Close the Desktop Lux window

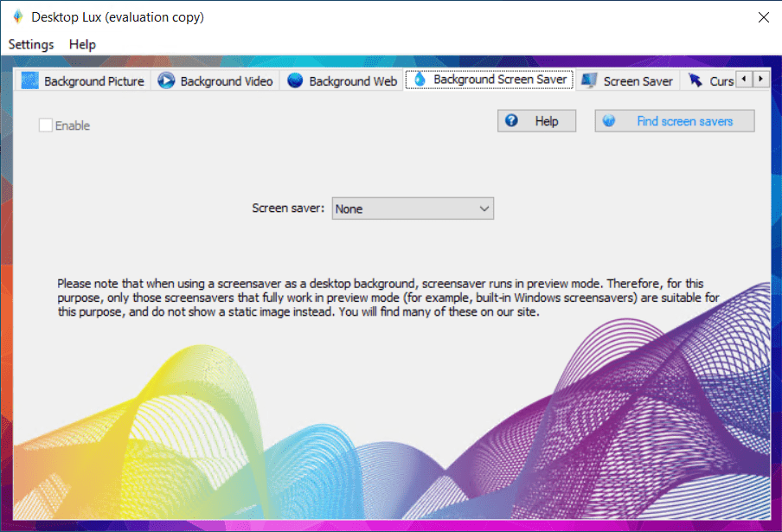click(x=764, y=17)
